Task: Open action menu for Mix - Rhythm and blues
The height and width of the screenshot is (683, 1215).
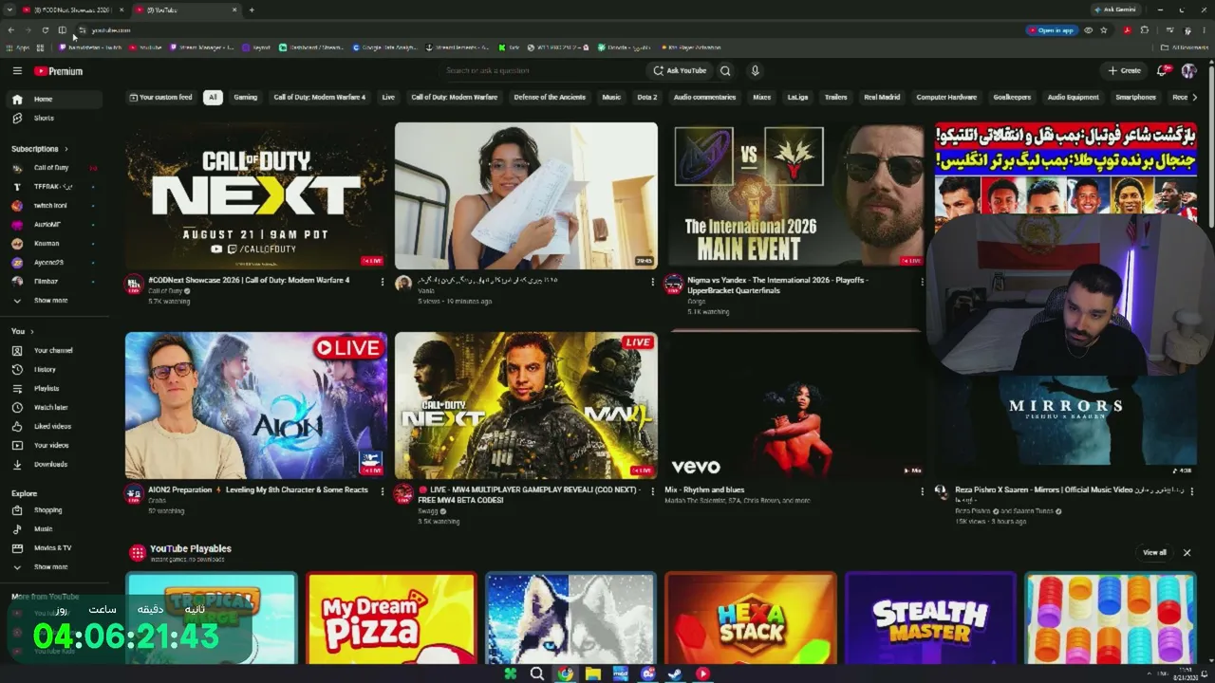Action: (x=922, y=491)
